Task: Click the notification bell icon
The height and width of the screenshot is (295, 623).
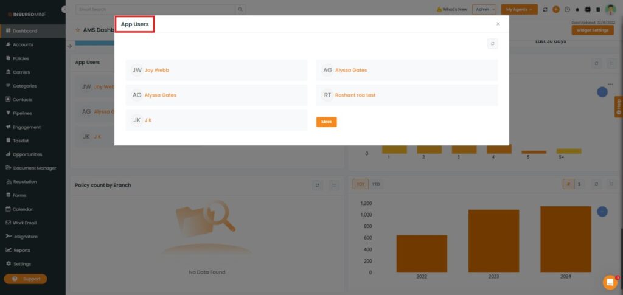Action: (577, 10)
